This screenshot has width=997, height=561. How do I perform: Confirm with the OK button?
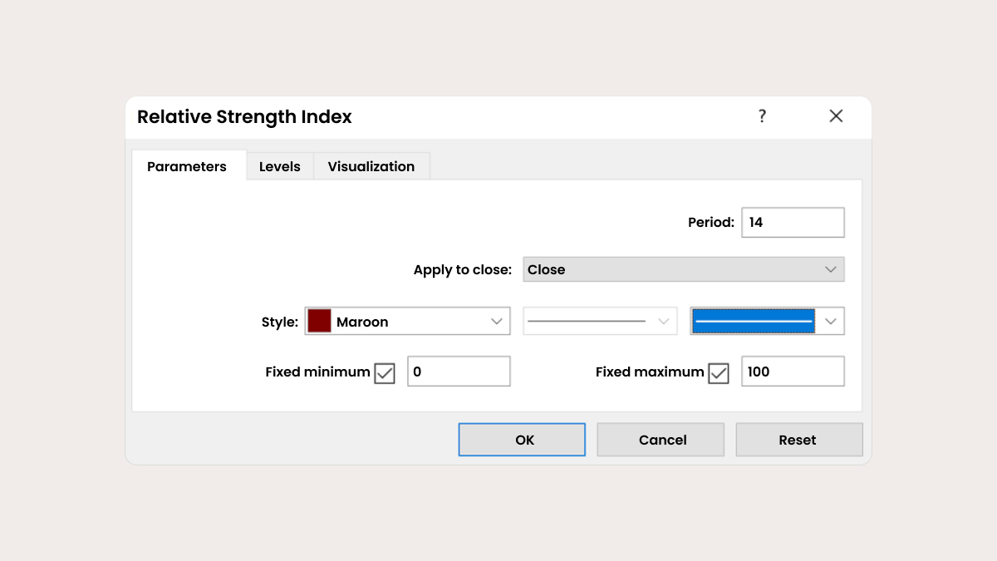pyautogui.click(x=522, y=440)
